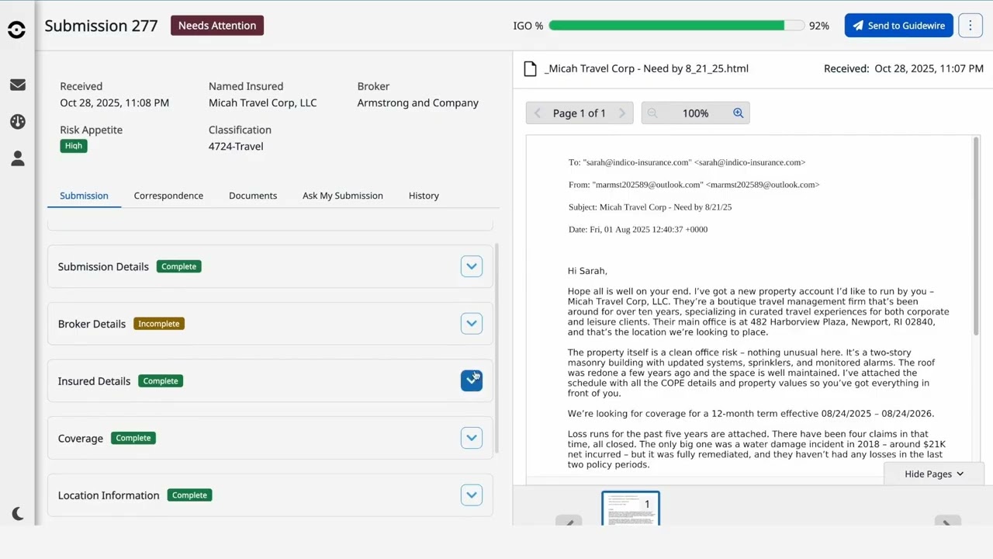Click the Incomplete badge on Broker Details
The image size is (993, 559).
[x=159, y=324]
